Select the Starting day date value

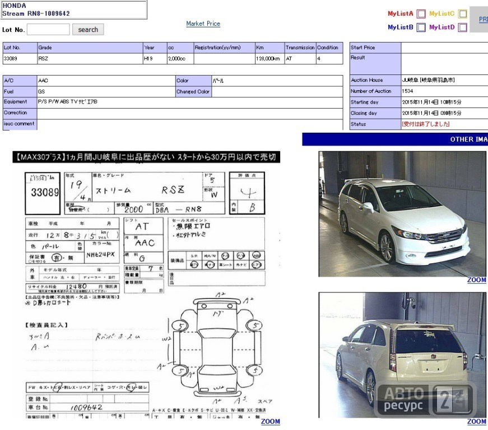coord(431,102)
